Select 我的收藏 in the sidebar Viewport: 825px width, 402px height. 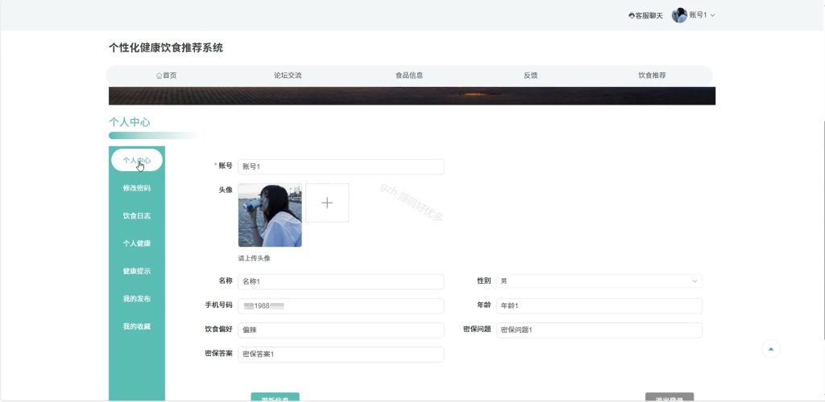pyautogui.click(x=137, y=326)
